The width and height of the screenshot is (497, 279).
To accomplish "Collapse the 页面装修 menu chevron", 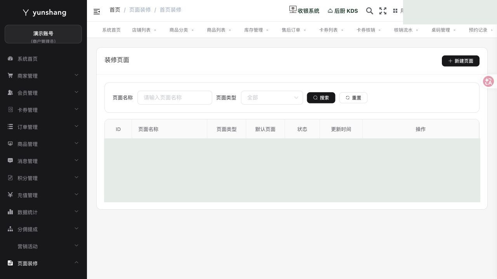I will tap(76, 263).
